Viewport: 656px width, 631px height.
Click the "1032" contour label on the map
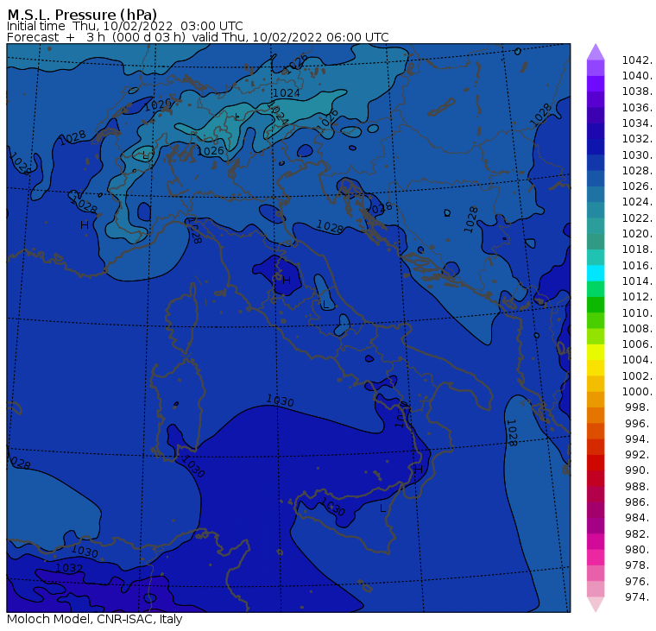tap(69, 568)
